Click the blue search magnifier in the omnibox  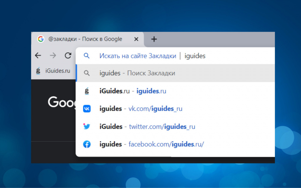pos(87,56)
